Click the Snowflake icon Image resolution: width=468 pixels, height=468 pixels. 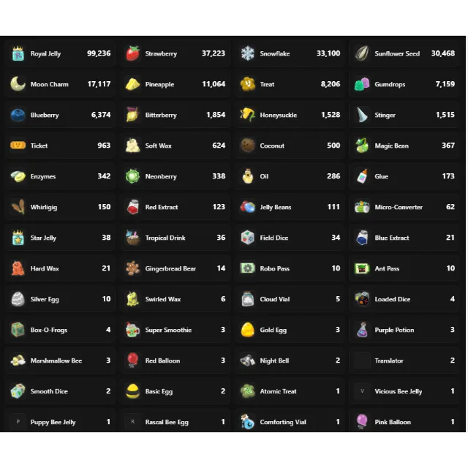coord(247,53)
